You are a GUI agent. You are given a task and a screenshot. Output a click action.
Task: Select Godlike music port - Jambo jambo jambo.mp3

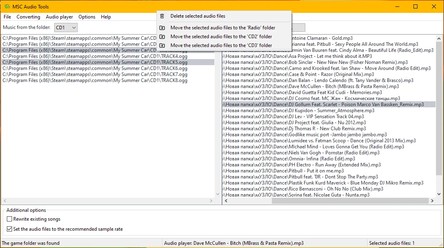329,135
